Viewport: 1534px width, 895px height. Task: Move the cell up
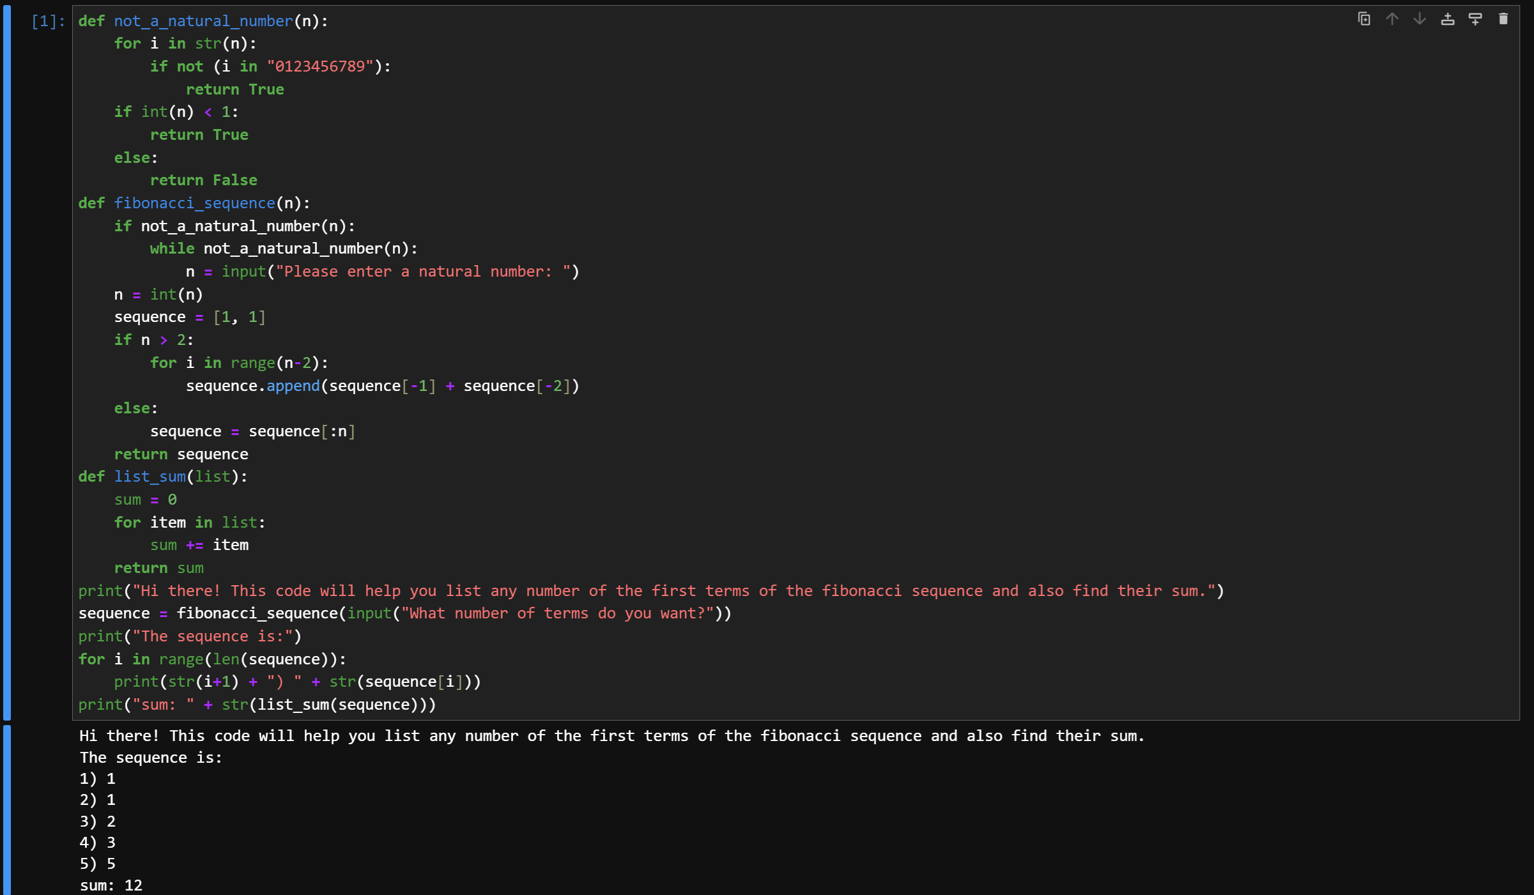[1392, 19]
